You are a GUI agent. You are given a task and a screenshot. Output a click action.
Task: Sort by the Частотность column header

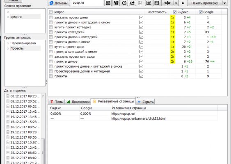157,12
